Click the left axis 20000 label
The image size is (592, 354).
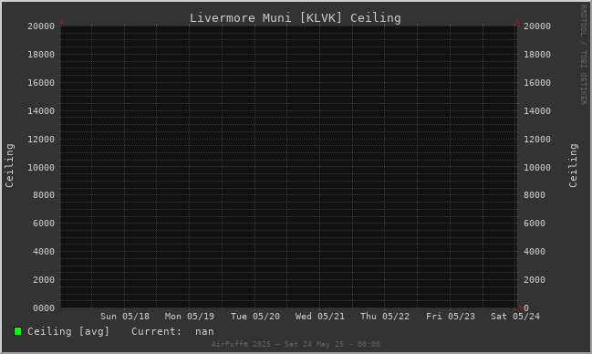[x=41, y=26]
